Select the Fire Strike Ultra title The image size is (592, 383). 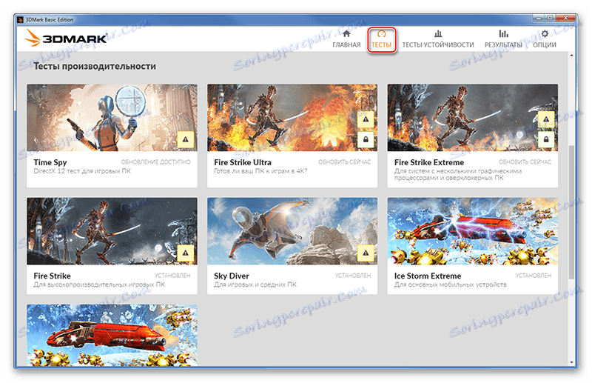(x=243, y=162)
